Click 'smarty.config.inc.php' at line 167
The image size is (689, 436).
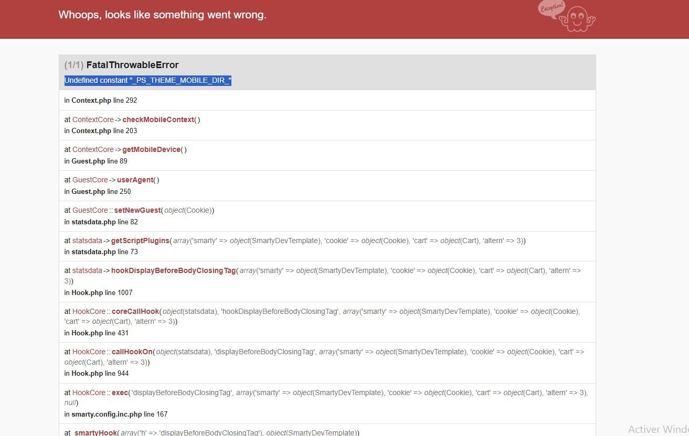tap(107, 414)
